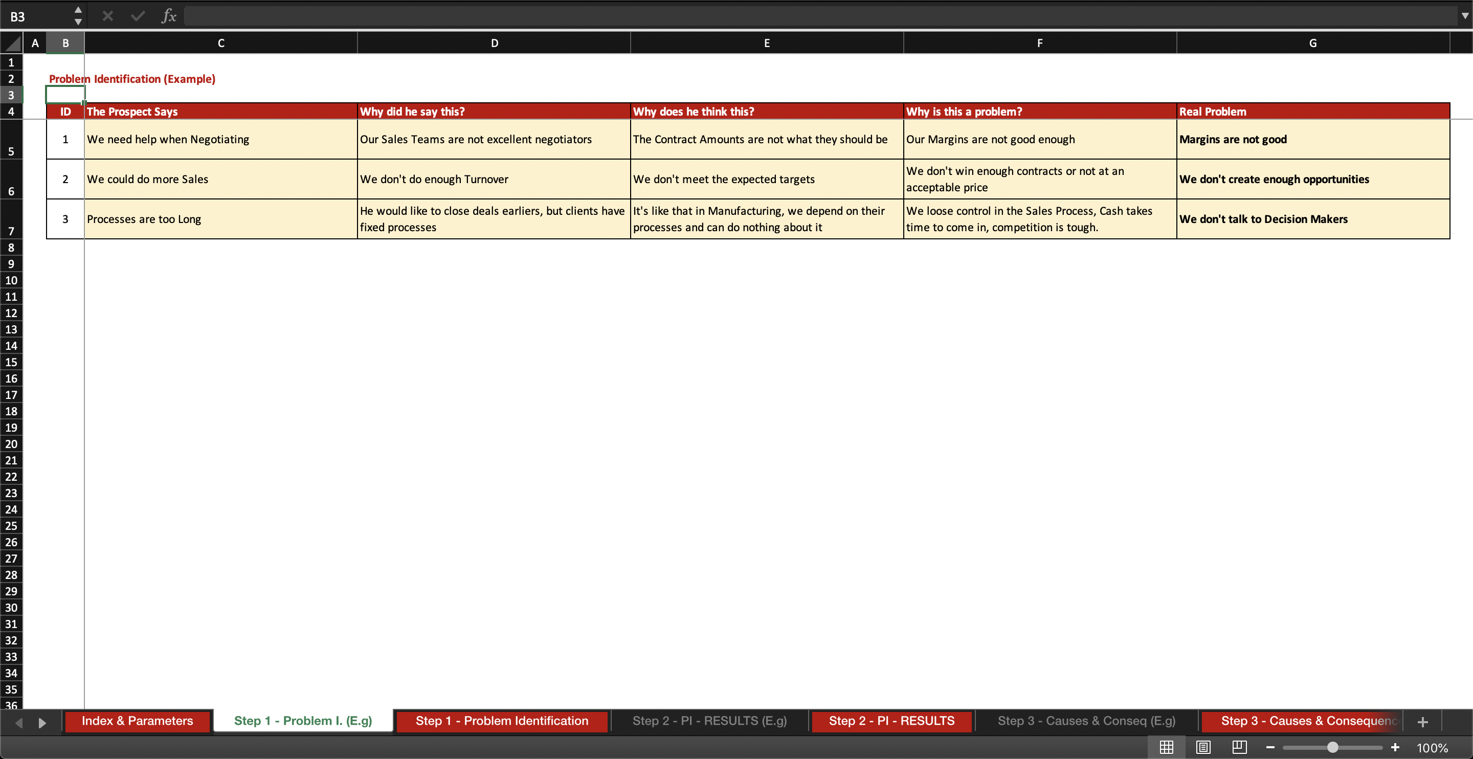Select column F header
Screen dimensions: 1473x759
click(x=1040, y=43)
